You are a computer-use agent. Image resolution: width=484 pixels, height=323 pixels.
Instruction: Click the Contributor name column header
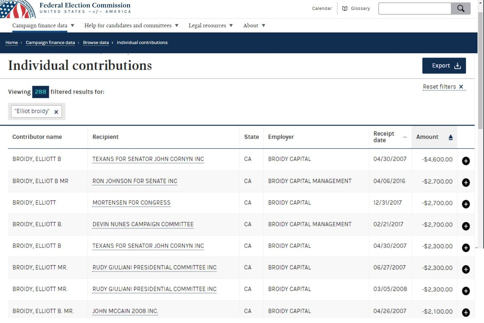point(37,137)
